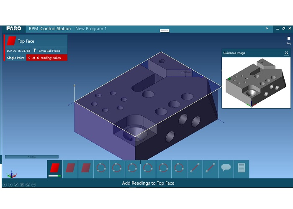The width and height of the screenshot is (293, 209).
Task: Click the 10.000mm dimension label on model
Action: point(185,72)
